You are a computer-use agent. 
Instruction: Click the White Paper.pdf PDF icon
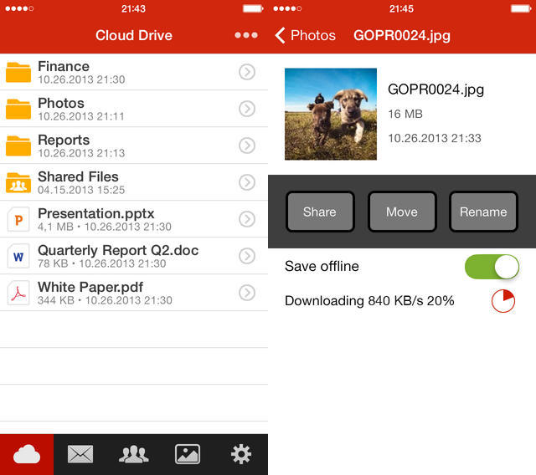[x=18, y=293]
